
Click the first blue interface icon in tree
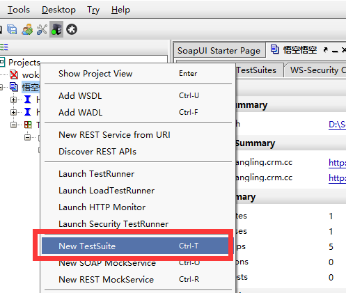(28, 100)
